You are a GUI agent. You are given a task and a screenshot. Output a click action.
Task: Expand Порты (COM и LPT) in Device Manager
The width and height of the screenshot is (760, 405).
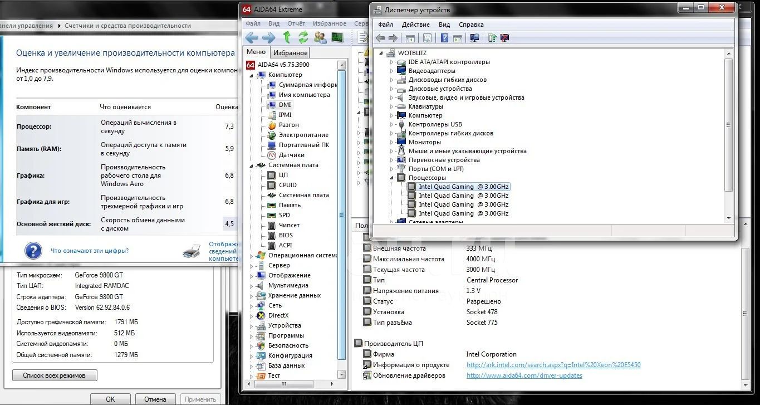pyautogui.click(x=391, y=169)
